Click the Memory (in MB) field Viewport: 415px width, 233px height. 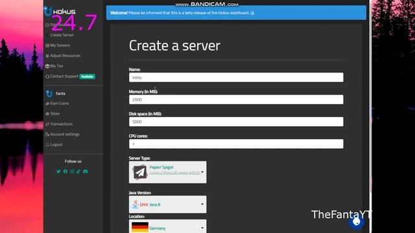point(236,100)
